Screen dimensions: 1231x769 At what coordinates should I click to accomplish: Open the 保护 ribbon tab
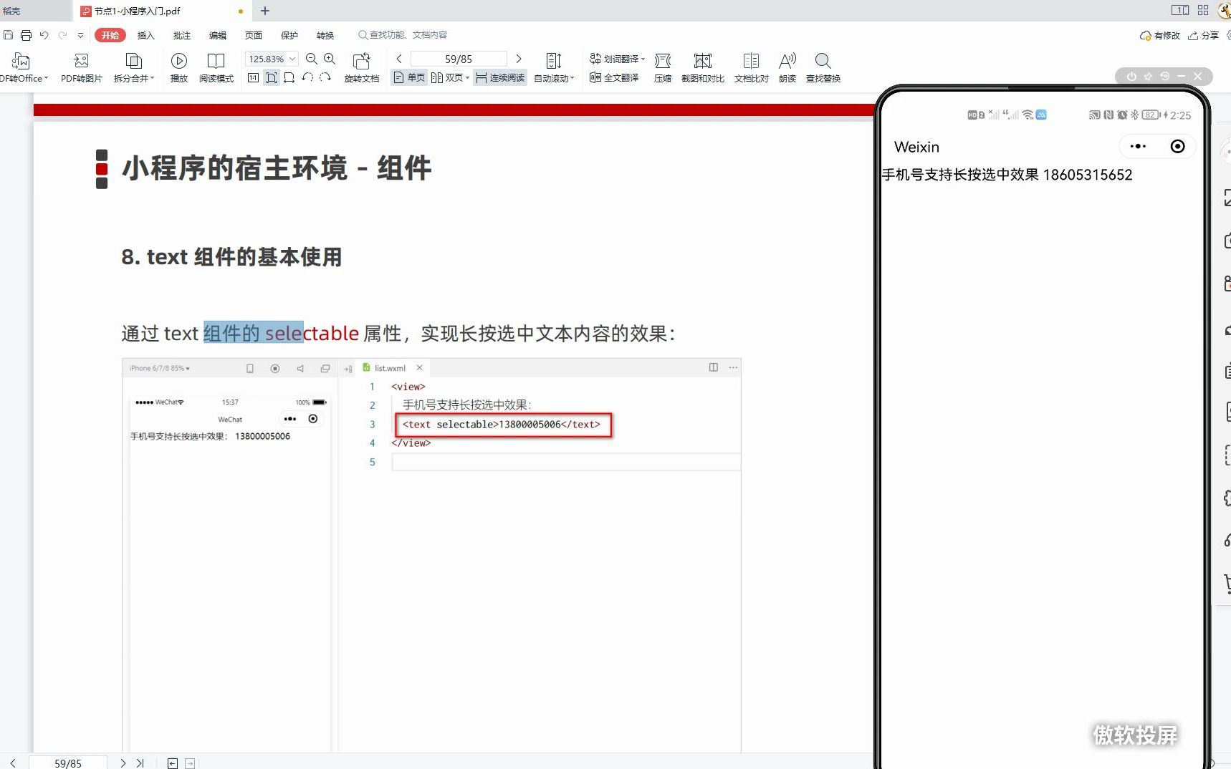click(289, 35)
